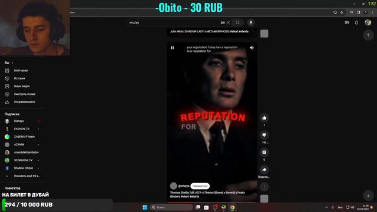Open the Windows Start menu
377x212 pixels.
tap(145, 207)
